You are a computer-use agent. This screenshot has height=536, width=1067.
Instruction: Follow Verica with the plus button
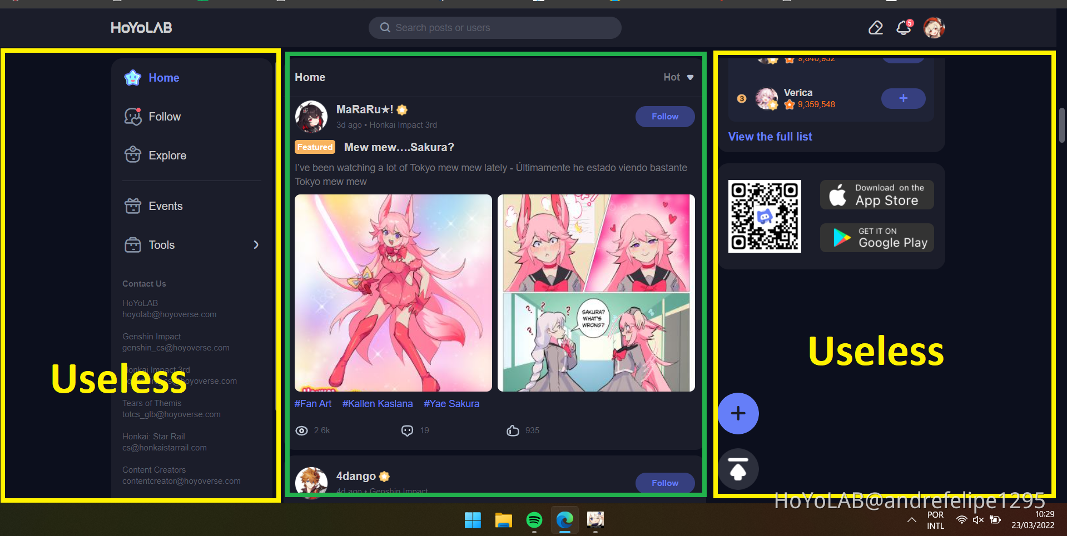click(x=903, y=98)
